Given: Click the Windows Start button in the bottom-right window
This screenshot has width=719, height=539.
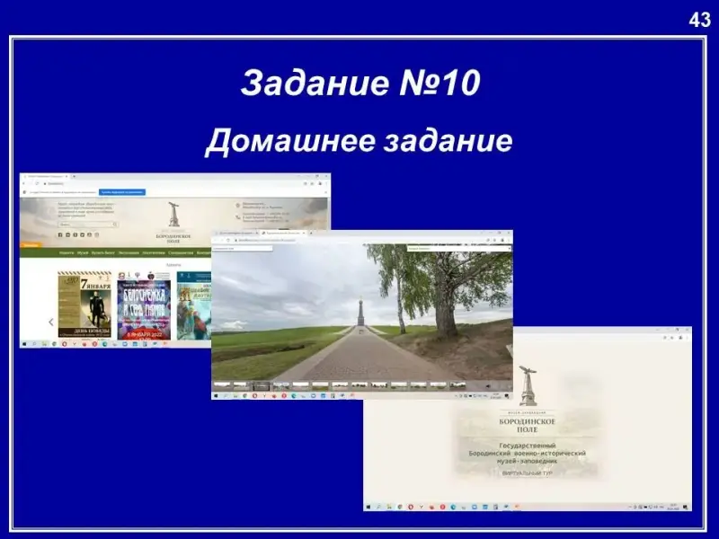Looking at the screenshot, I should (368, 507).
